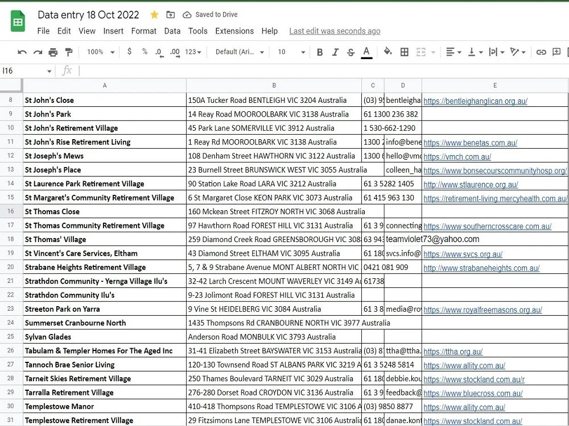Open the royalfreemasons.org.au link
Image resolution: width=569 pixels, height=426 pixels.
click(483, 310)
